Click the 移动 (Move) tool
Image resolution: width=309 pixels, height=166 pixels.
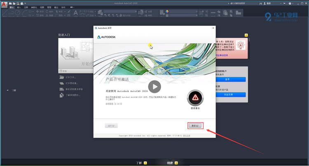tap(40, 12)
